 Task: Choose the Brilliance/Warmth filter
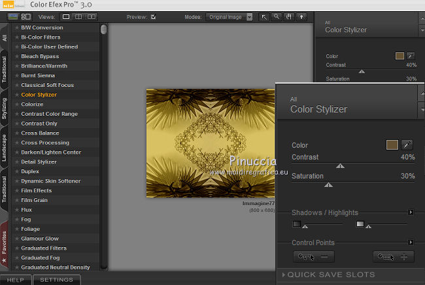(44, 66)
